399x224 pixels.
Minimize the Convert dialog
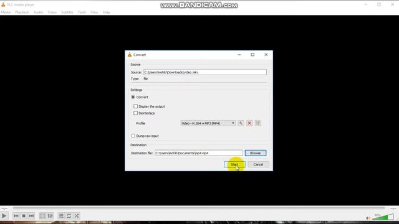(x=239, y=55)
